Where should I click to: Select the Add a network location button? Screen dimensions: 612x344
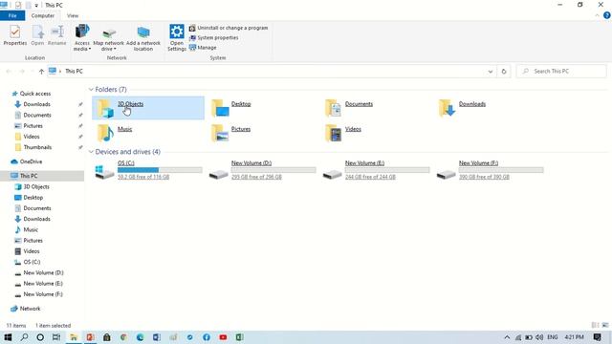pyautogui.click(x=143, y=38)
